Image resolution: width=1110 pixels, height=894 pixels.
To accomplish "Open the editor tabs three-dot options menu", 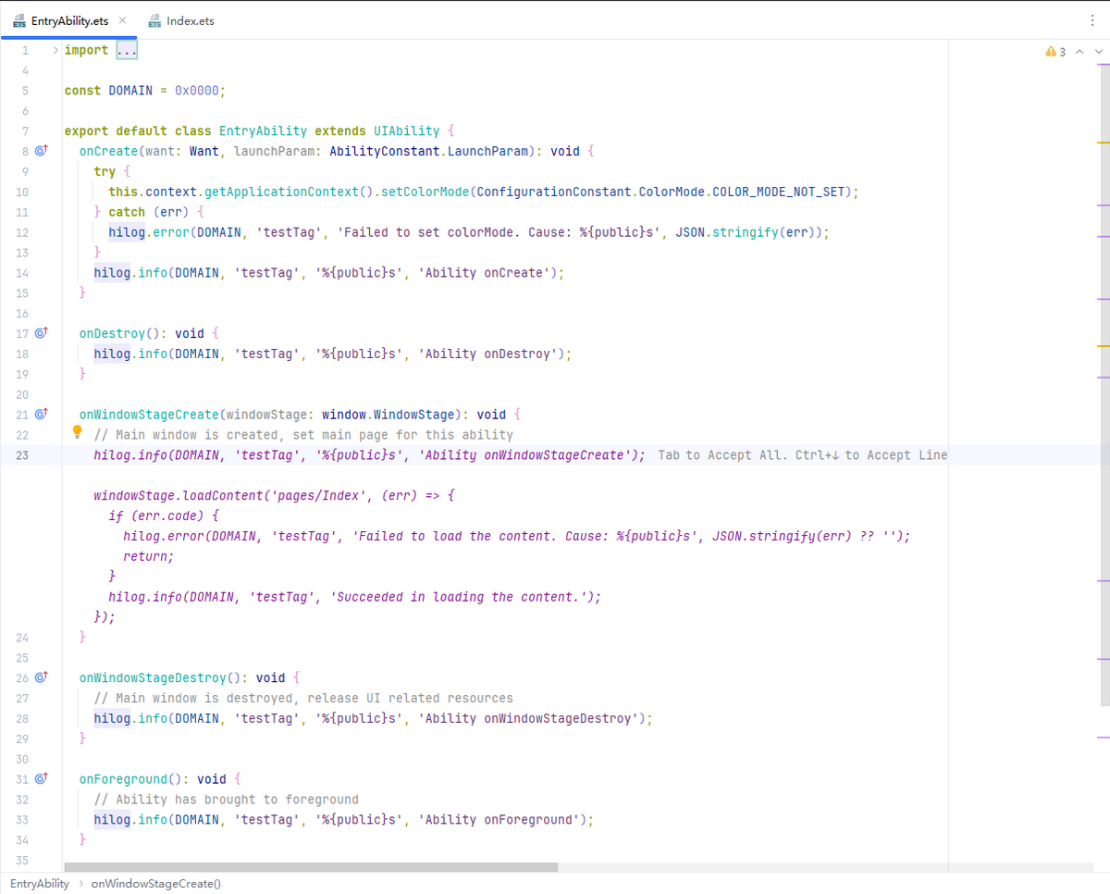I will [x=1092, y=20].
